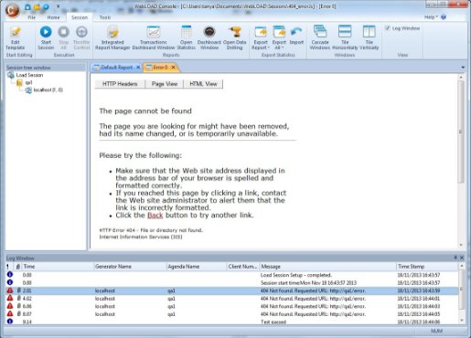Click the Generator Name column header

[130, 267]
